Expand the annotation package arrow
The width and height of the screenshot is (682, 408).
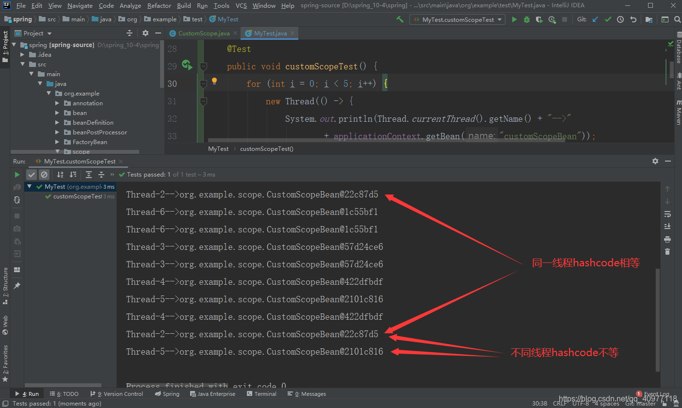click(57, 103)
